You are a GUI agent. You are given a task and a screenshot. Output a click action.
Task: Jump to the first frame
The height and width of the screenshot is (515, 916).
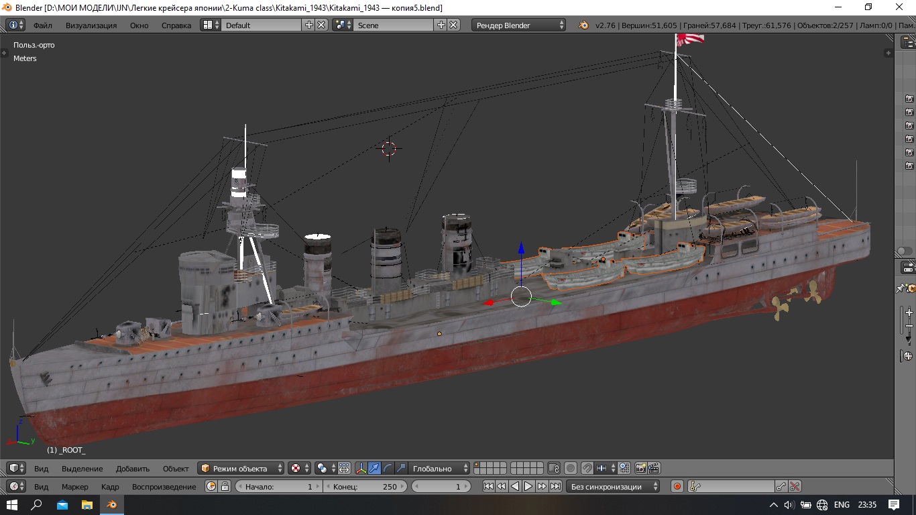pyautogui.click(x=488, y=486)
